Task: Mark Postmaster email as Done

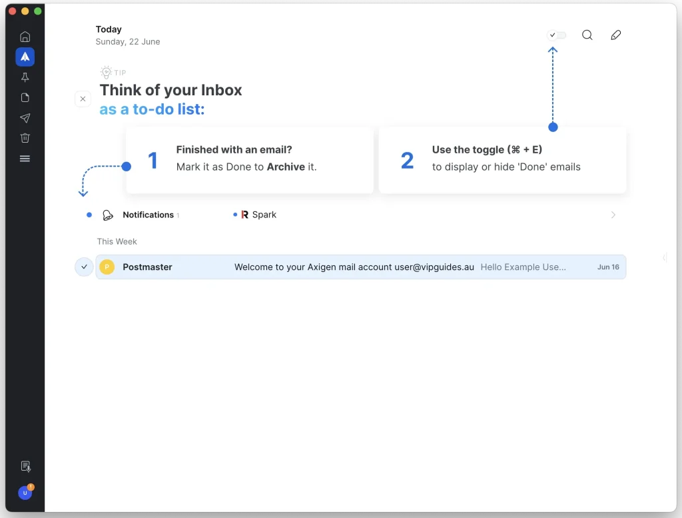Action: click(84, 267)
